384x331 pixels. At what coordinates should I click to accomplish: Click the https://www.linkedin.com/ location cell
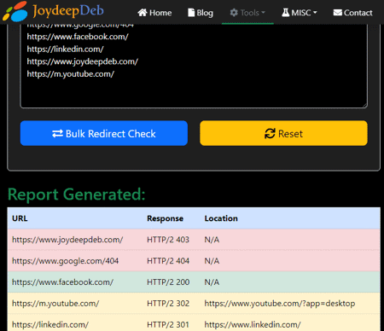click(253, 324)
